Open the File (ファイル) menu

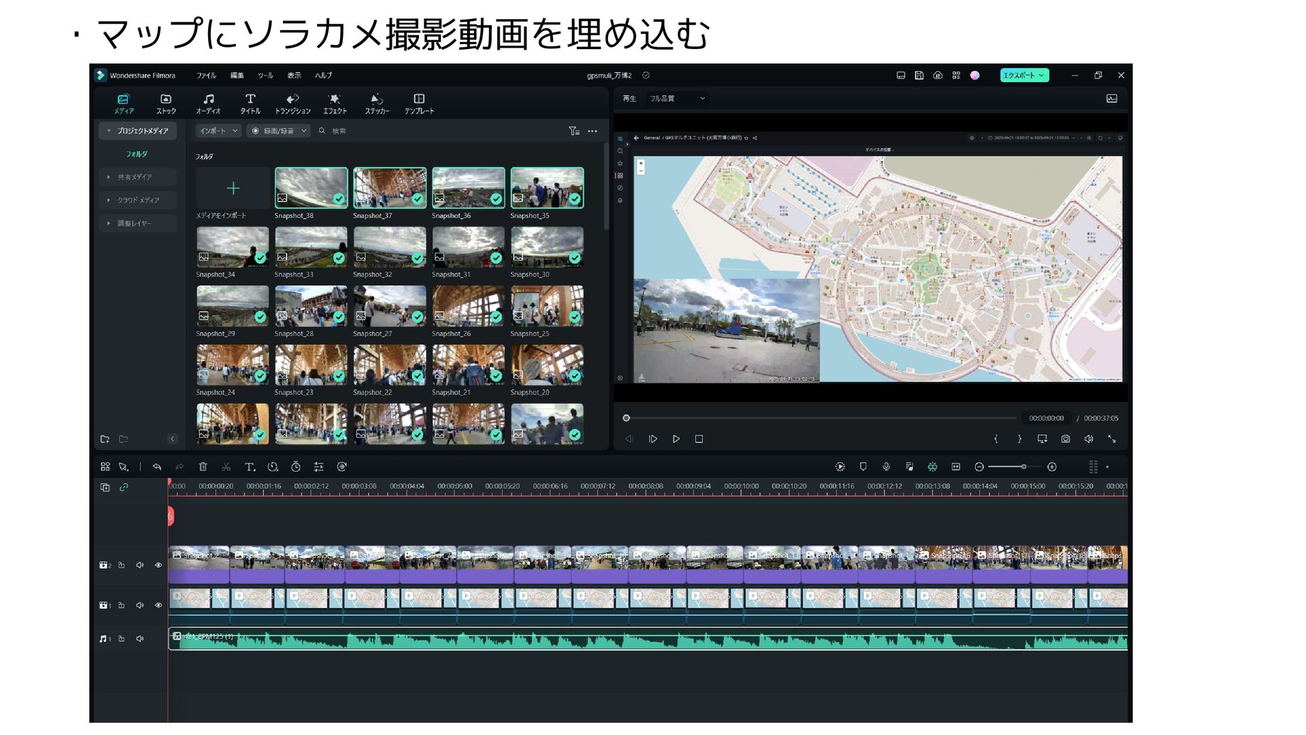[x=206, y=76]
